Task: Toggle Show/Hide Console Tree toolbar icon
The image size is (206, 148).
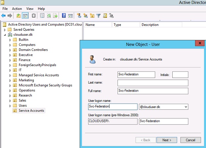Action: 25,16
